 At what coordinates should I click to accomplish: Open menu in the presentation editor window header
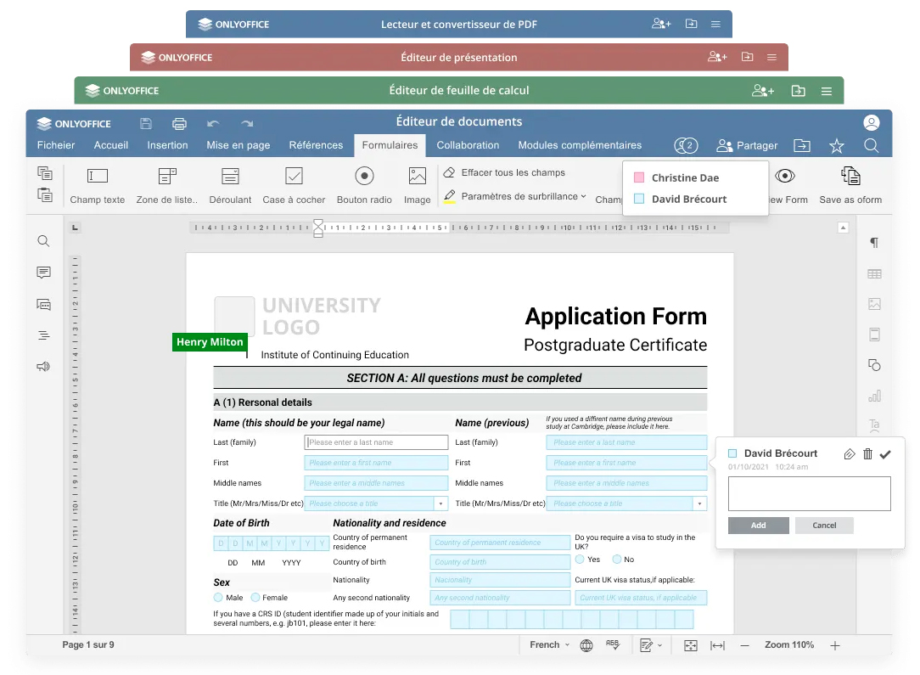click(x=771, y=57)
